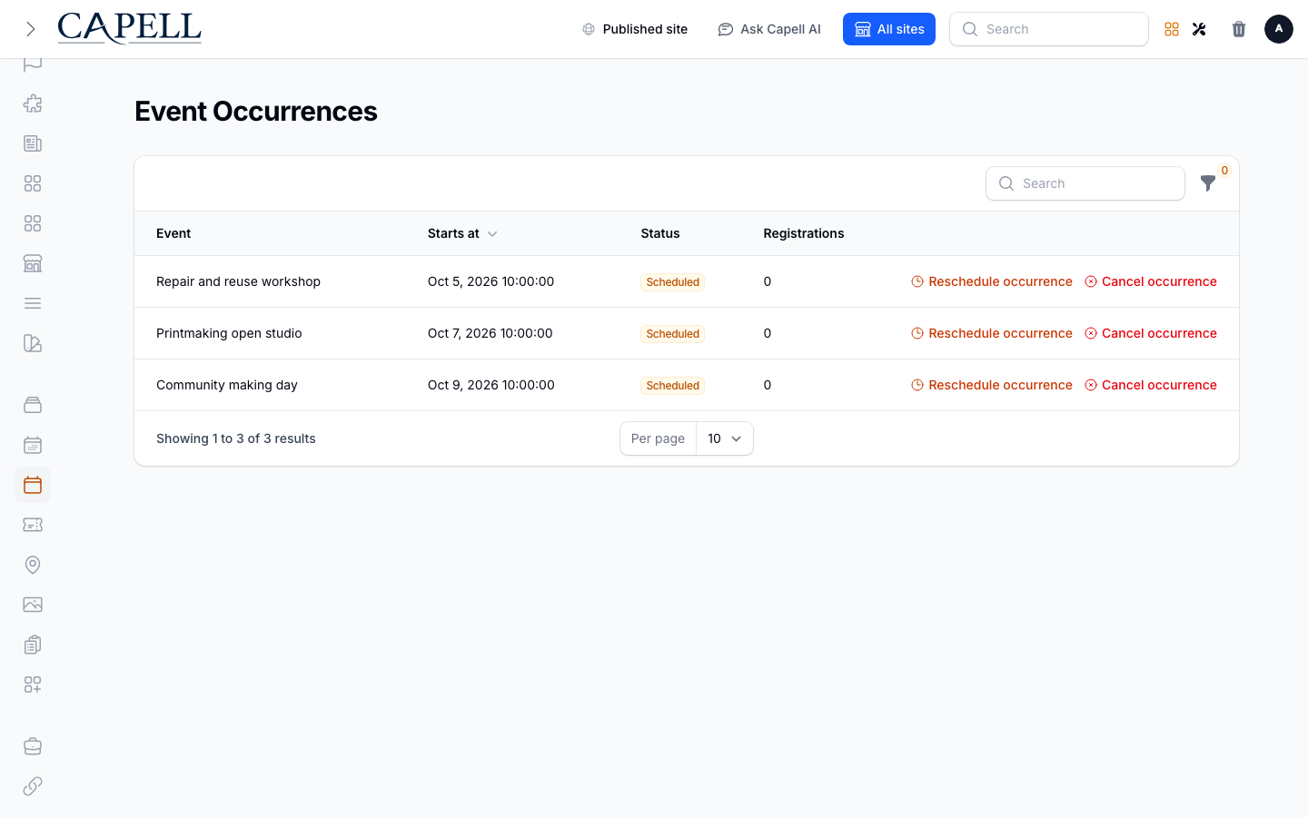Expand the sidebar with the chevron arrow
Image resolution: width=1308 pixels, height=817 pixels.
tap(31, 29)
